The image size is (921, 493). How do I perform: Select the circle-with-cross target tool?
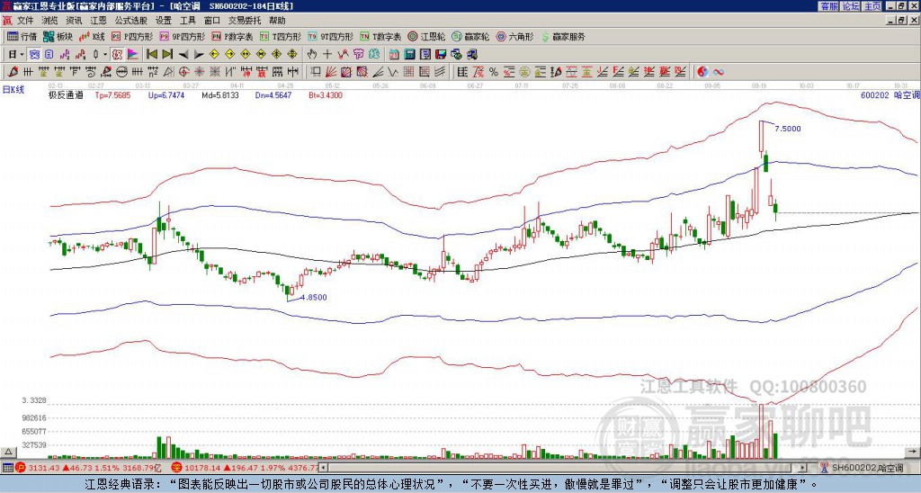point(183,72)
